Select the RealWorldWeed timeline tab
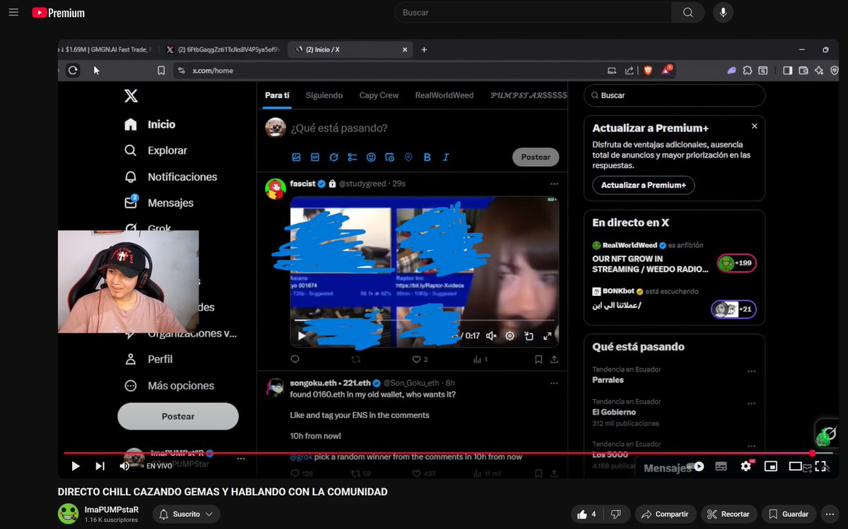848x529 pixels. [x=444, y=95]
